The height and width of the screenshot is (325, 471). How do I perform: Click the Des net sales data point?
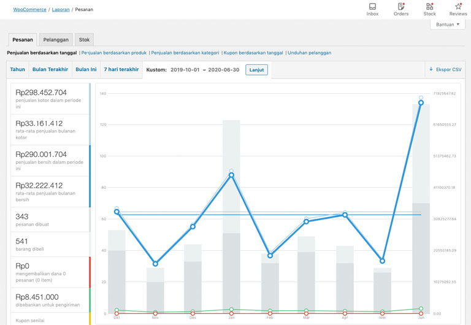point(193,226)
